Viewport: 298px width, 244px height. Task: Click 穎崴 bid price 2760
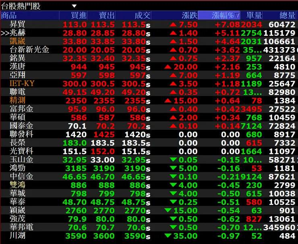[x=76, y=210]
